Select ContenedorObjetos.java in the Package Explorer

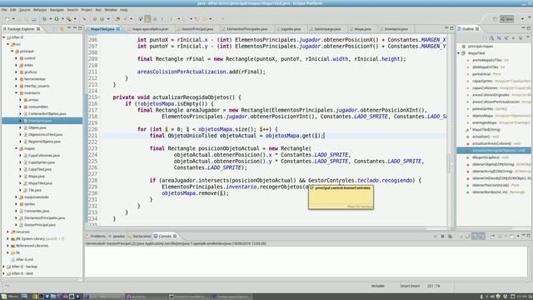[47, 114]
